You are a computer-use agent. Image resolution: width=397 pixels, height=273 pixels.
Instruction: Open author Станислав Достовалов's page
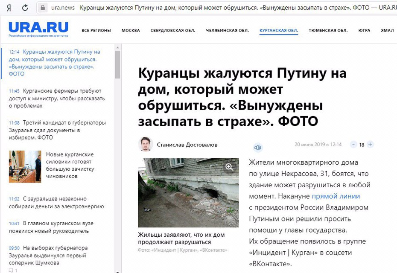point(187,145)
